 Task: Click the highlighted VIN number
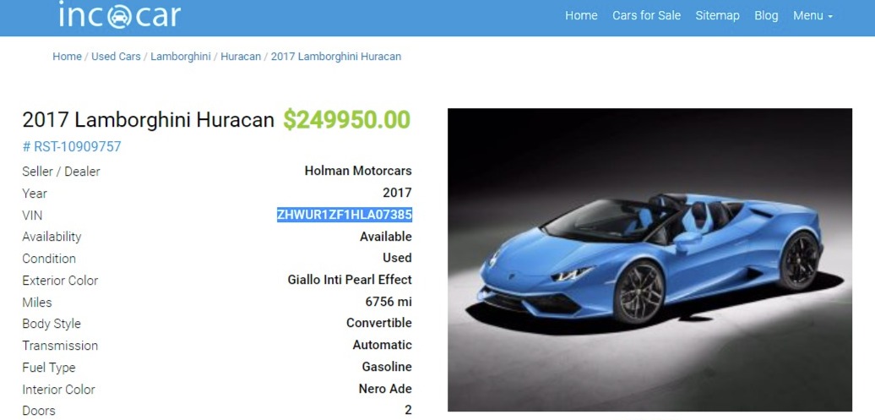point(345,215)
